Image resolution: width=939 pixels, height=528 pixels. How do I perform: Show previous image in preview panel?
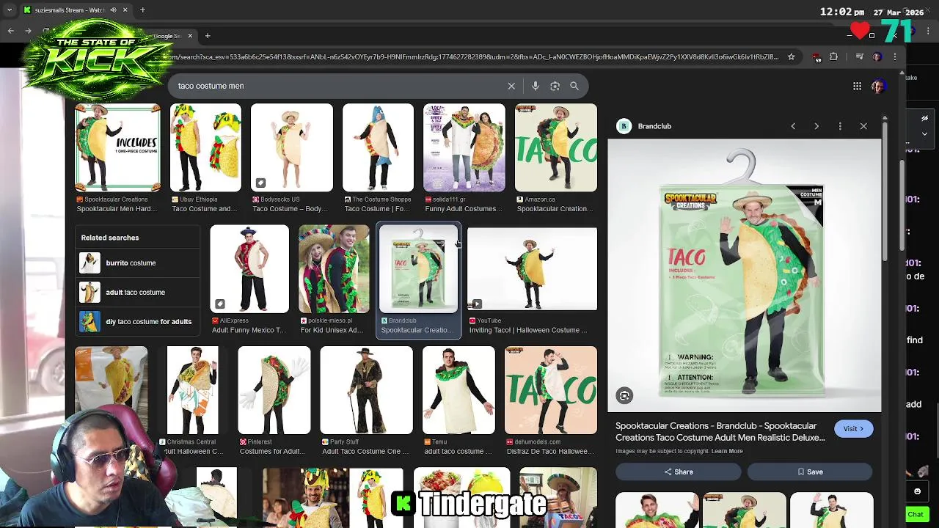coord(793,126)
